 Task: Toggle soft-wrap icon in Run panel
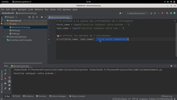coord(9,77)
